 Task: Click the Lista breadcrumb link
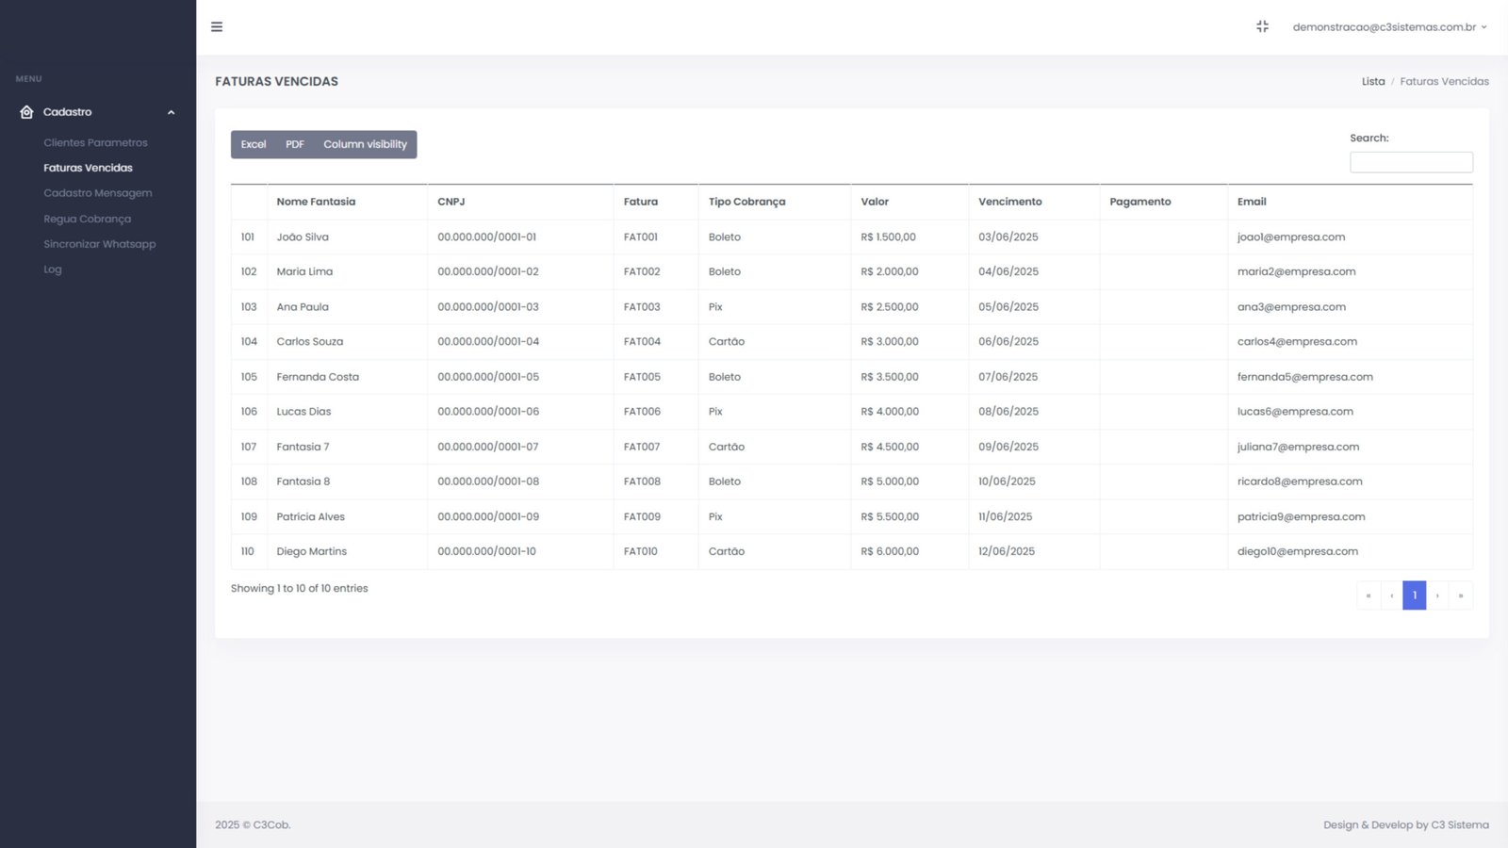point(1372,82)
